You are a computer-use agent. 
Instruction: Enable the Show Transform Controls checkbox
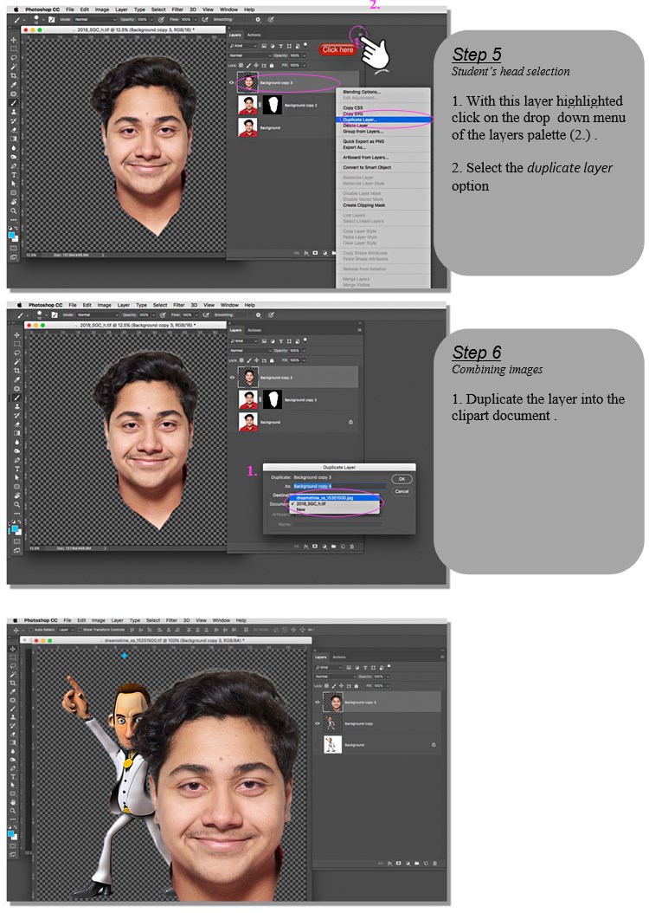click(79, 630)
